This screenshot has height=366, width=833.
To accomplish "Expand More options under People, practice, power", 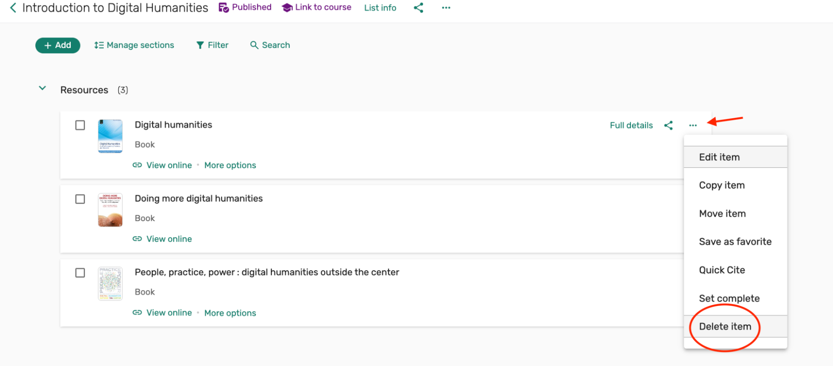I will 230,313.
